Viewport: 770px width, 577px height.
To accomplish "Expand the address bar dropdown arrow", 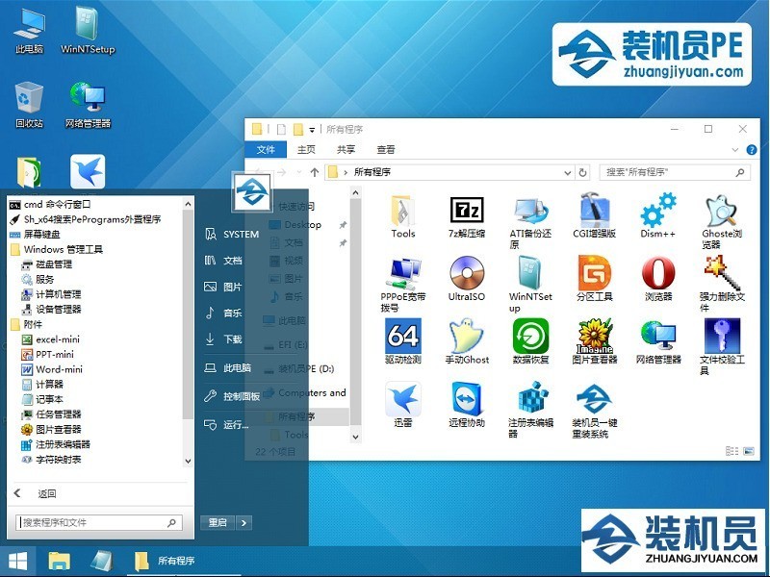I will [x=569, y=172].
